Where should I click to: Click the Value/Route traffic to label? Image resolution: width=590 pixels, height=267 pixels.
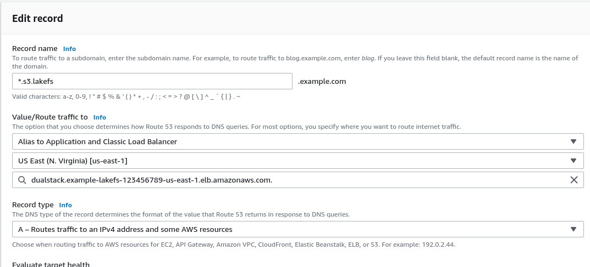click(x=49, y=117)
